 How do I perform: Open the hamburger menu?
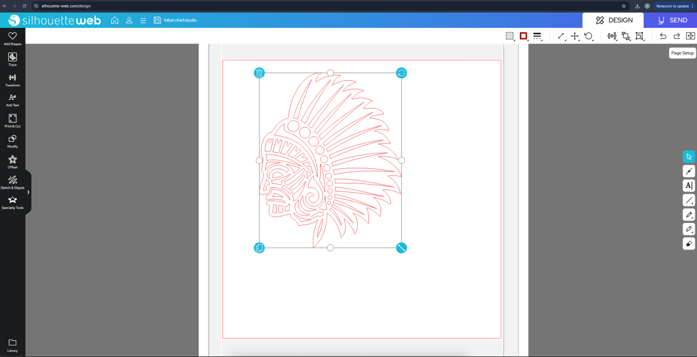click(x=143, y=20)
